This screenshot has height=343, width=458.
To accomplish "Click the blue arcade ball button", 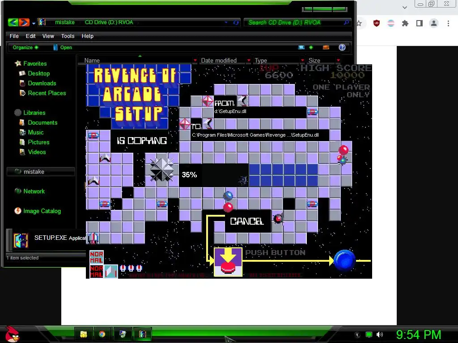I will tap(344, 260).
